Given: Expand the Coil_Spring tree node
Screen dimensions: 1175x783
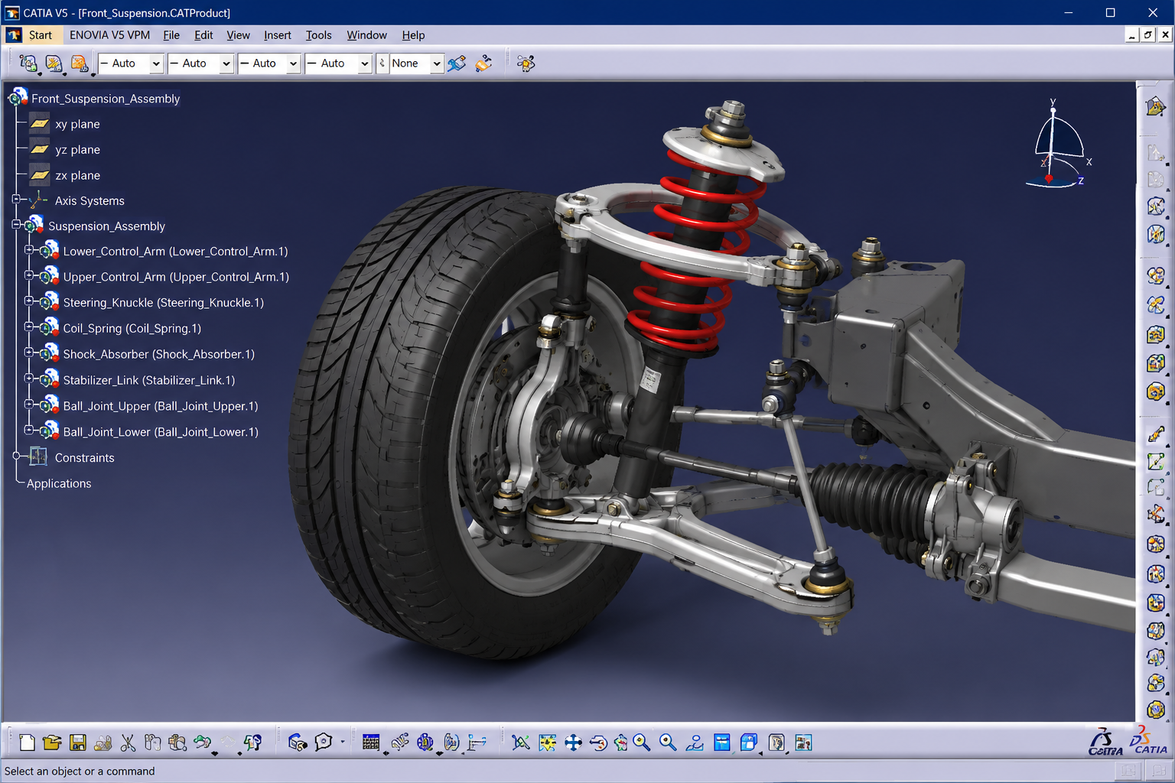Looking at the screenshot, I should click(29, 327).
